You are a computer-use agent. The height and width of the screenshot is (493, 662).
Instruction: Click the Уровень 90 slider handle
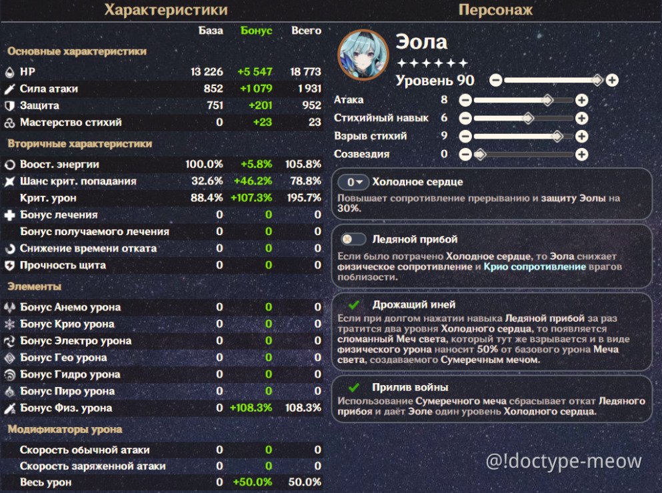pos(597,80)
